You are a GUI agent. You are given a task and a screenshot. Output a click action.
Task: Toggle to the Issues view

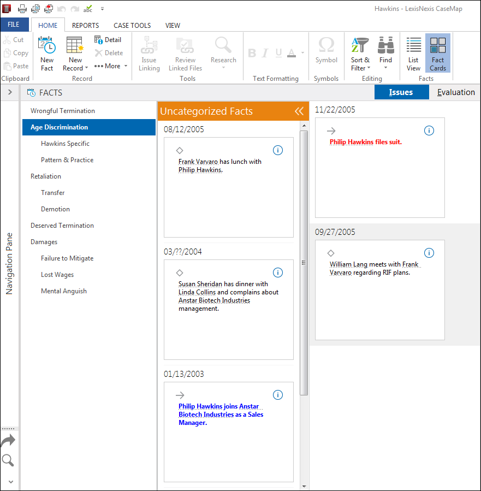(401, 92)
